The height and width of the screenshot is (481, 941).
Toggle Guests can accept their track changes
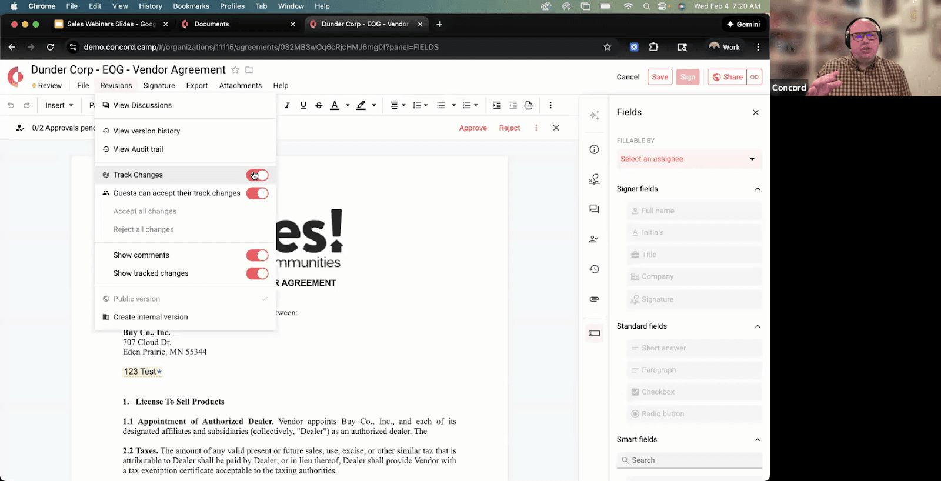coord(257,193)
